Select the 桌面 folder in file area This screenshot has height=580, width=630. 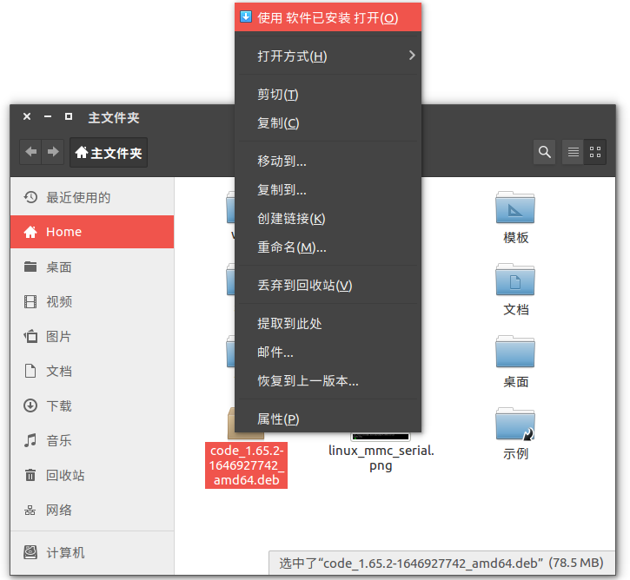coord(515,352)
